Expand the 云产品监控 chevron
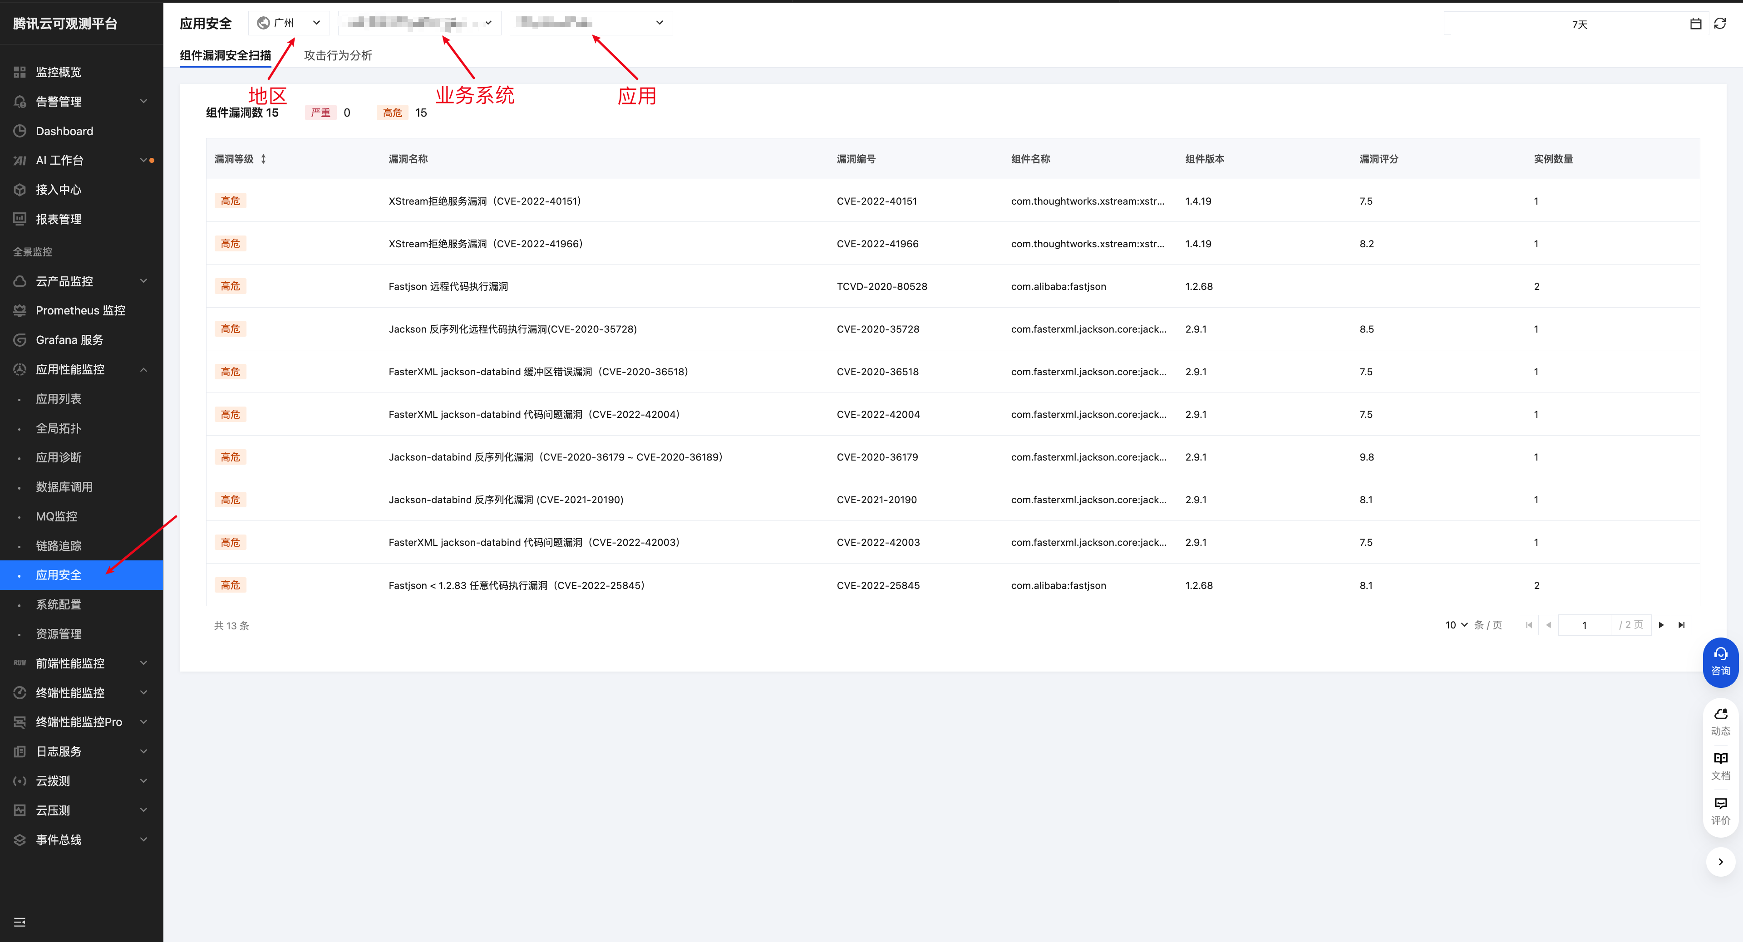The height and width of the screenshot is (942, 1743). coord(143,280)
